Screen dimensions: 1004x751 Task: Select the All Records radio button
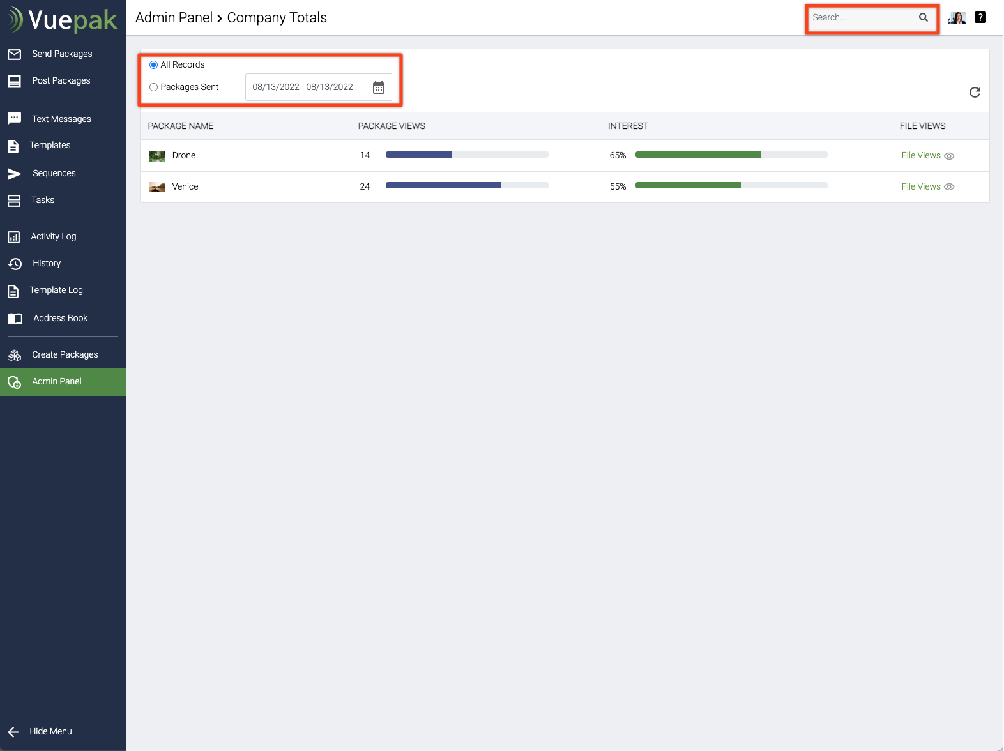154,65
